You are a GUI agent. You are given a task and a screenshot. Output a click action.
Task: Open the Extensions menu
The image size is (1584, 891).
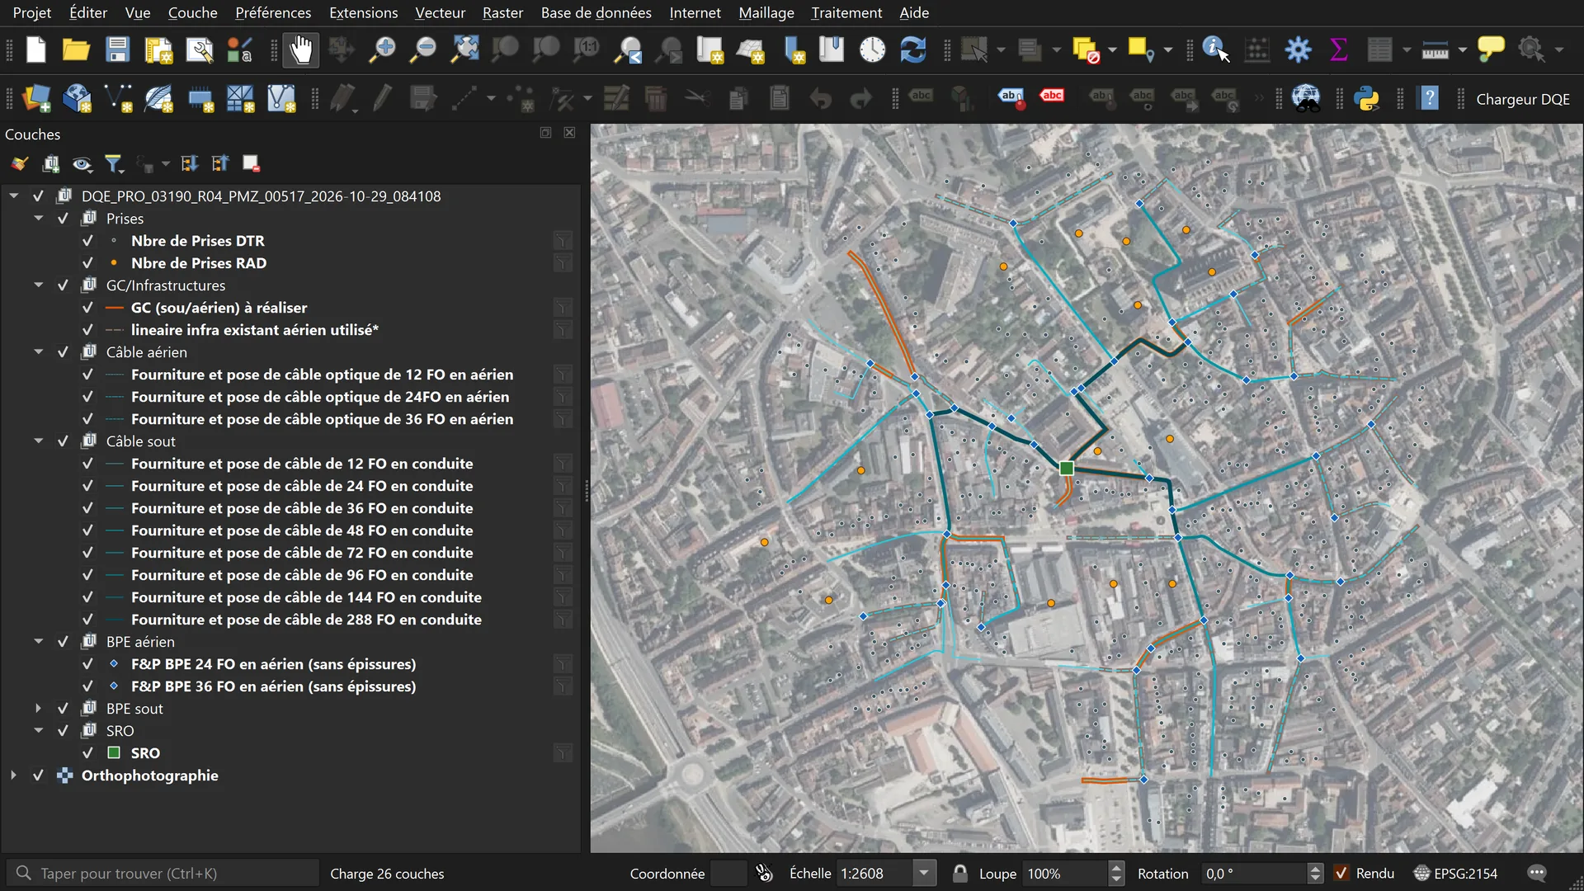click(x=363, y=12)
